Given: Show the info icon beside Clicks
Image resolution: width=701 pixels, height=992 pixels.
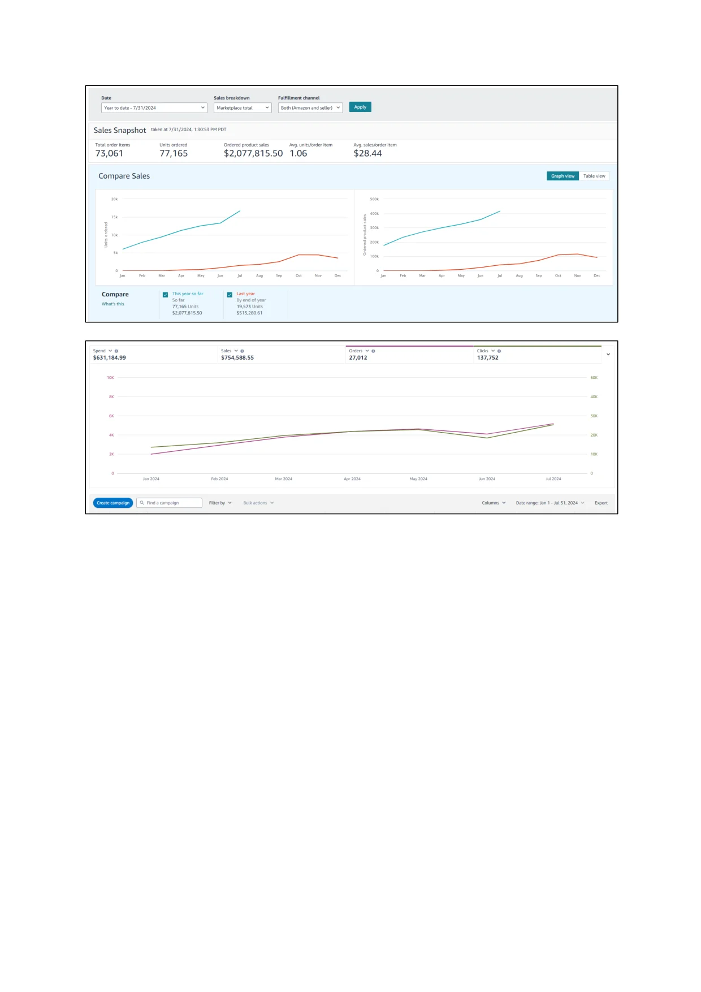Looking at the screenshot, I should (x=499, y=351).
